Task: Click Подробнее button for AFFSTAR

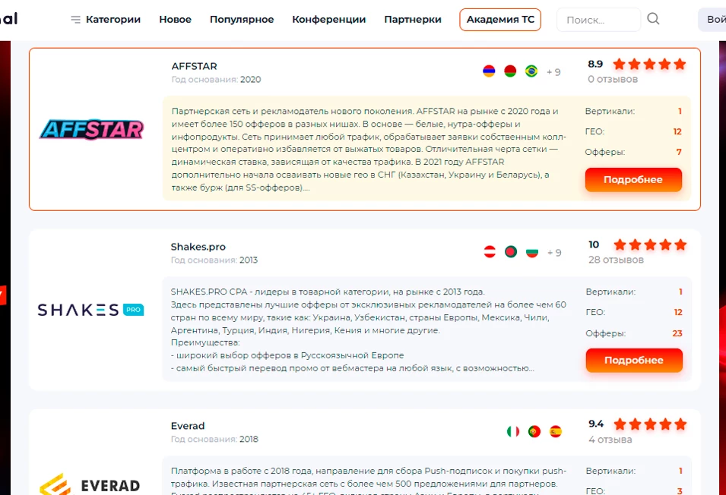Action: click(633, 179)
